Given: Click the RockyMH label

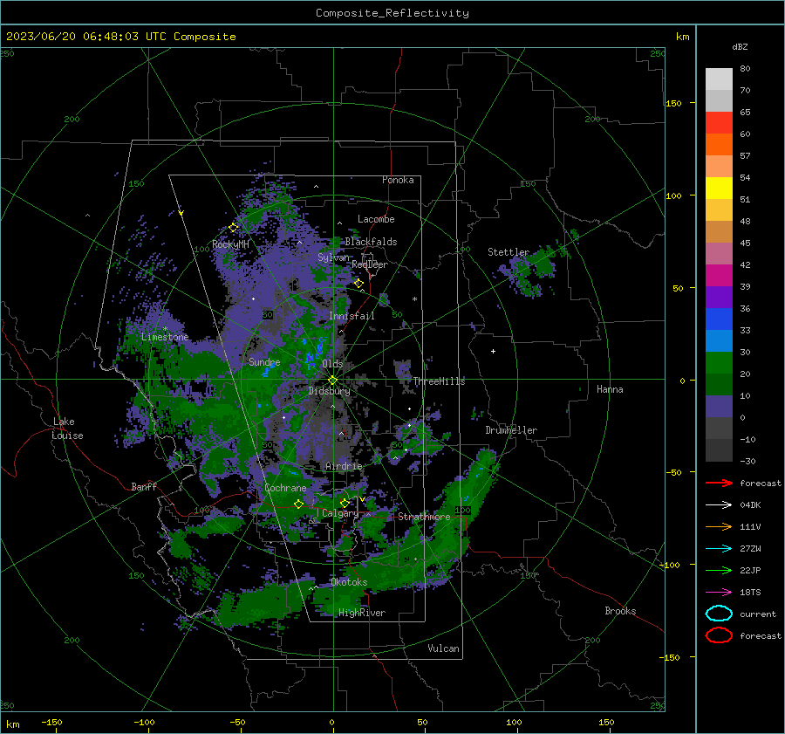Looking at the screenshot, I should pyautogui.click(x=230, y=244).
